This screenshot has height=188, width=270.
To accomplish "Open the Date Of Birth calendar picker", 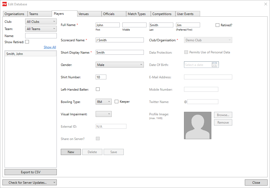I will point(214,65).
